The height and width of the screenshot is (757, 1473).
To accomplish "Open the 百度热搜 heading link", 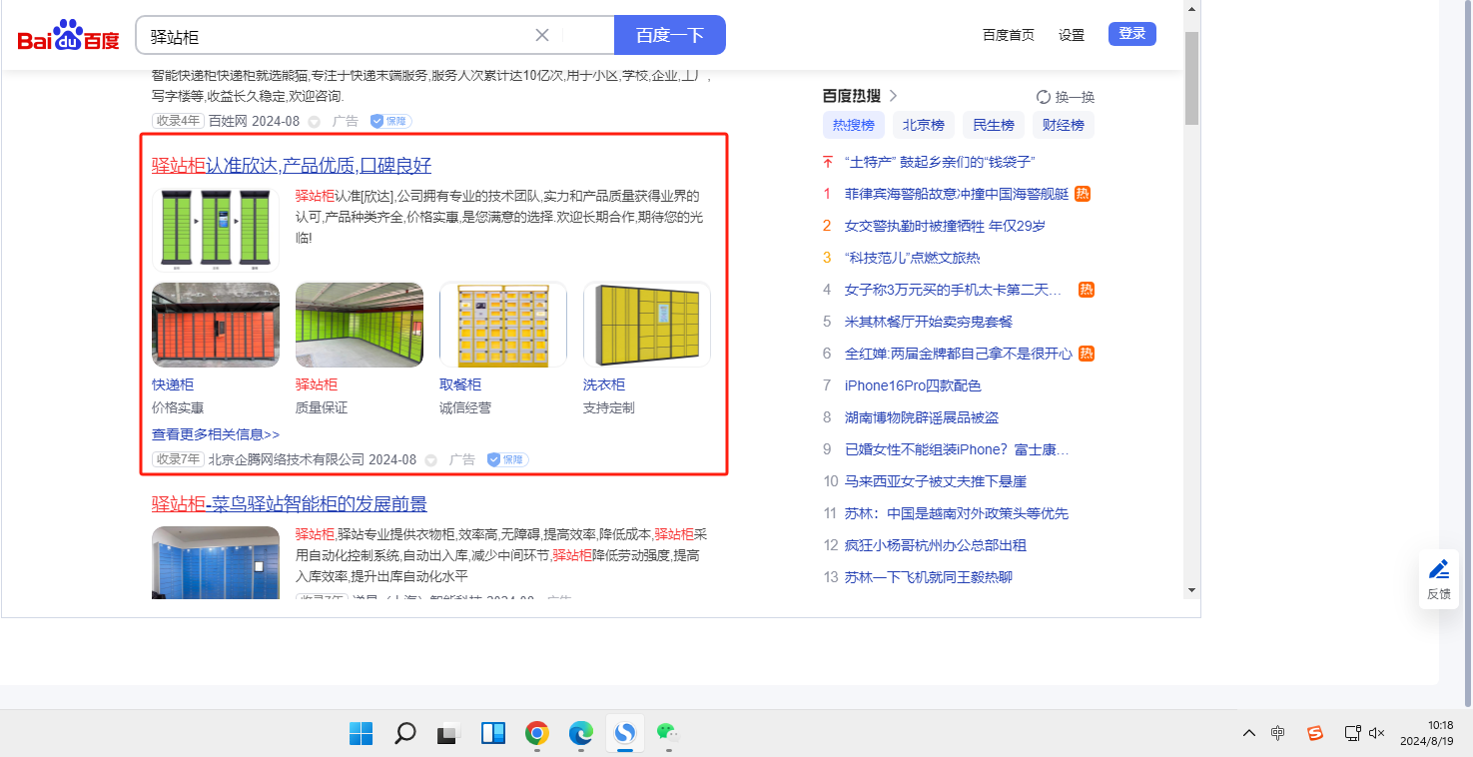I will [x=852, y=96].
